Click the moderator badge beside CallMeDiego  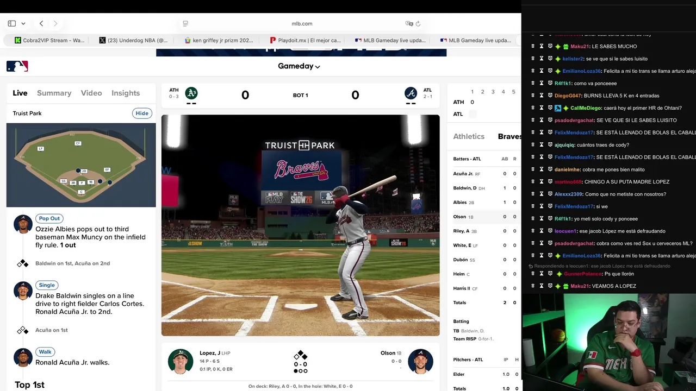558,108
